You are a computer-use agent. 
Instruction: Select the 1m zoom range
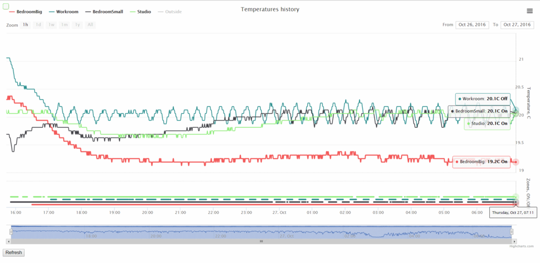64,25
